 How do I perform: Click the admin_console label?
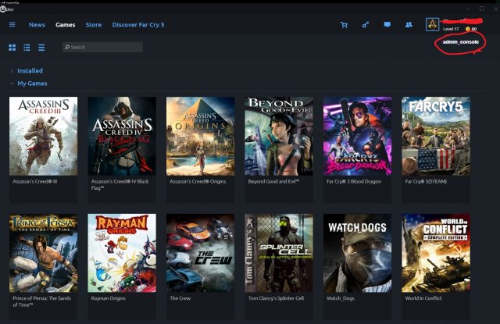coord(460,41)
